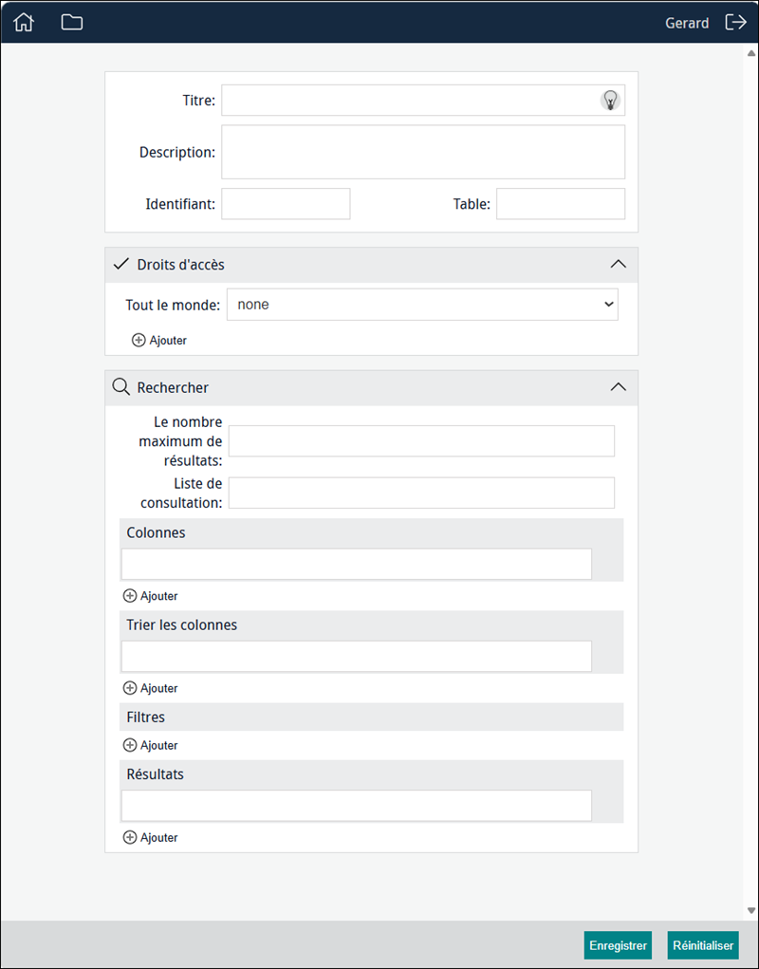The height and width of the screenshot is (969, 759).
Task: Click the Gerard user name
Action: [x=687, y=23]
